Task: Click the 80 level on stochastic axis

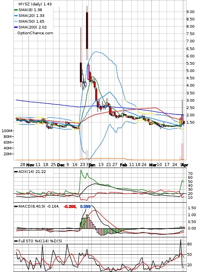Action: 189,244
